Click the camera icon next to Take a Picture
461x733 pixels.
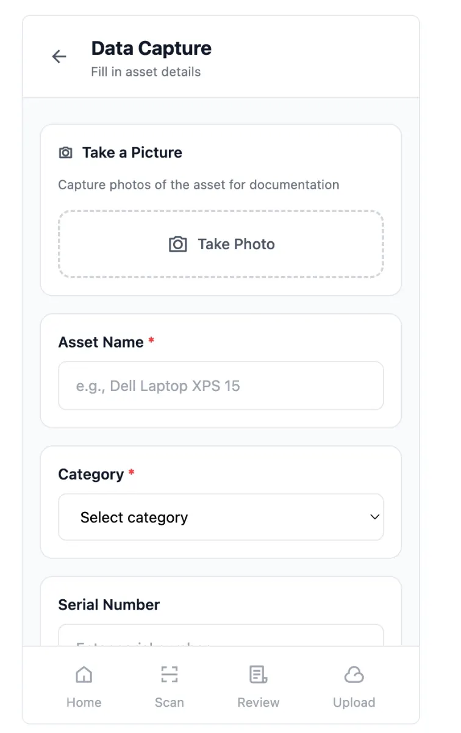click(x=65, y=152)
